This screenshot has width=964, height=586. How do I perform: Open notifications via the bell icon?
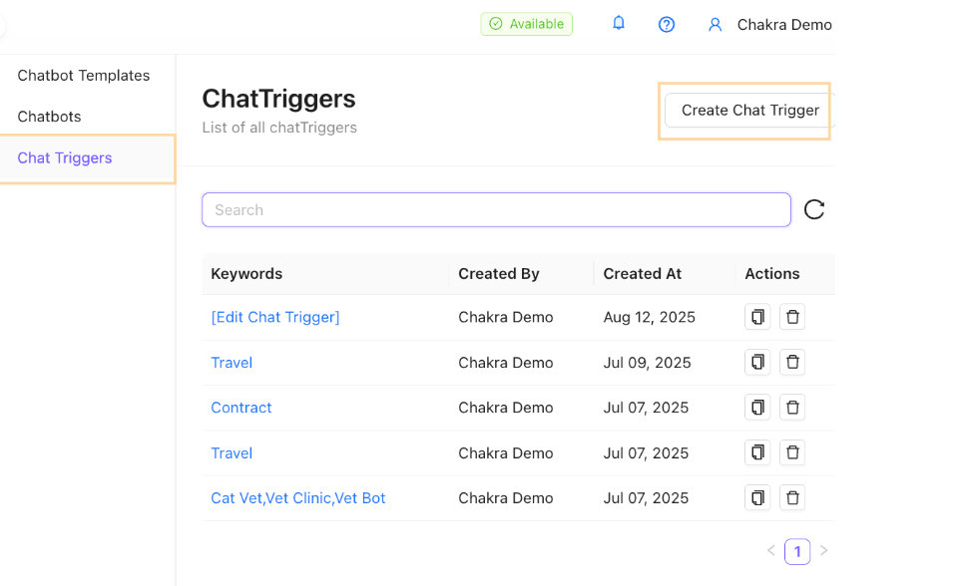[618, 23]
